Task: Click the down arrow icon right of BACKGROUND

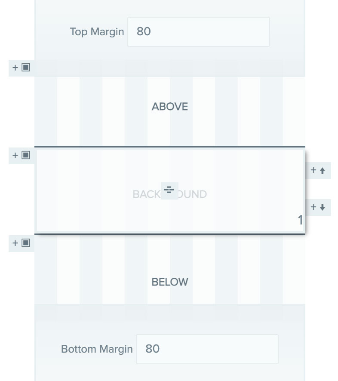Action: point(323,207)
